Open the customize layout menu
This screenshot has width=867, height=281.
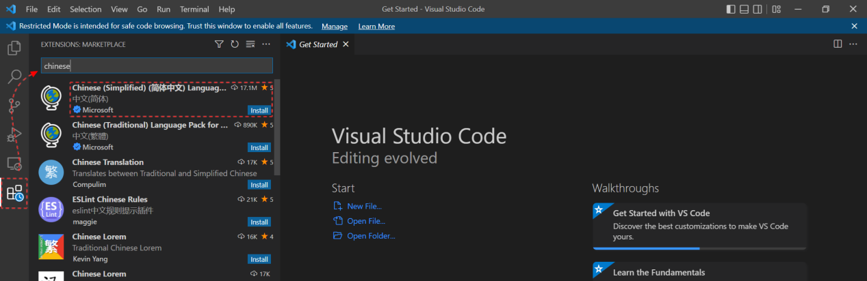coord(776,9)
